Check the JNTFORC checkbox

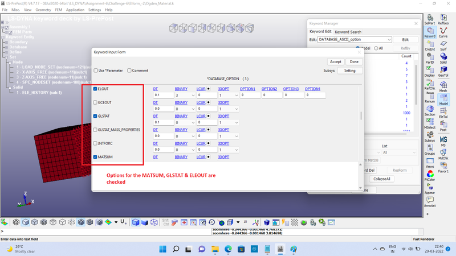pyautogui.click(x=95, y=143)
